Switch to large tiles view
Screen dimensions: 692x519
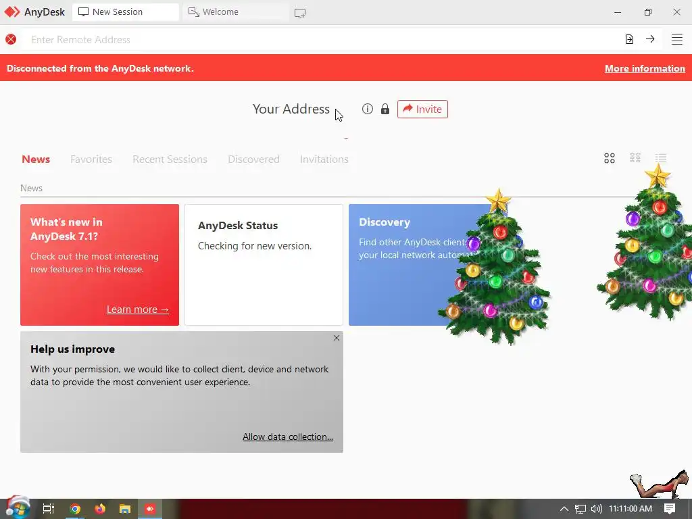(610, 158)
